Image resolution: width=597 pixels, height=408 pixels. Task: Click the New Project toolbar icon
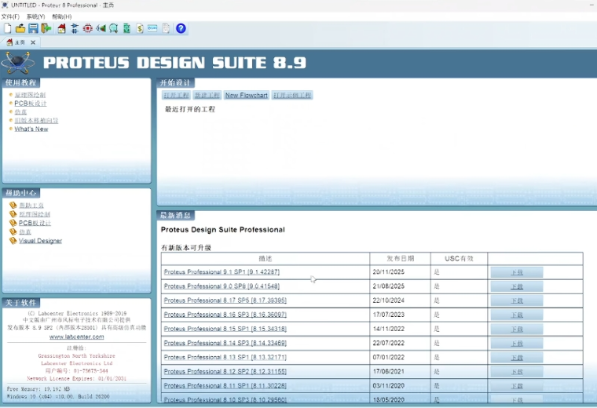7,29
